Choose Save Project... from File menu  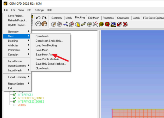pos(17,16)
